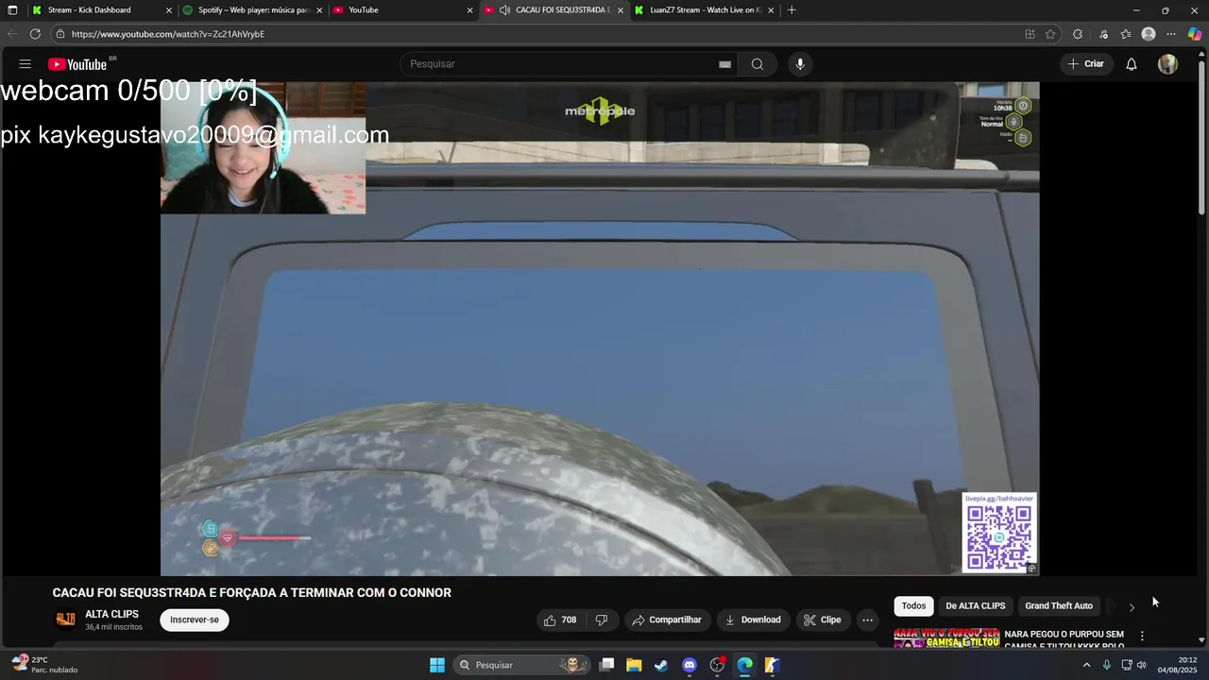Viewport: 1209px width, 680px height.
Task: Open the Windows Start menu
Action: pyautogui.click(x=437, y=665)
